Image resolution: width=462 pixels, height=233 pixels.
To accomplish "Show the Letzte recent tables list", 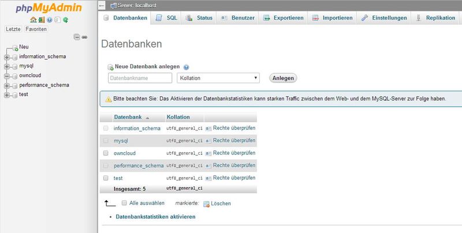I will tap(13, 29).
